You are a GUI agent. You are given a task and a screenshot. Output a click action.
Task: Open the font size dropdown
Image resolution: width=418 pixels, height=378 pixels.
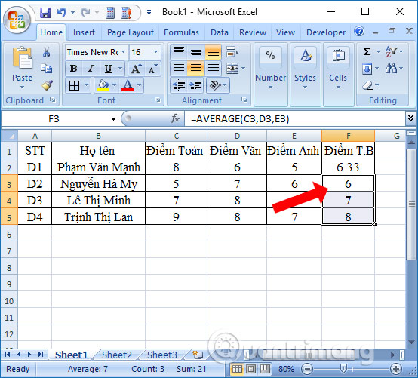155,52
